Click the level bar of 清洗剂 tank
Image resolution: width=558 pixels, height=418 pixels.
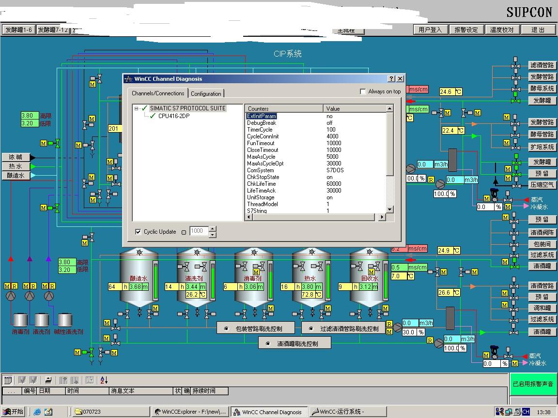[x=213, y=280]
